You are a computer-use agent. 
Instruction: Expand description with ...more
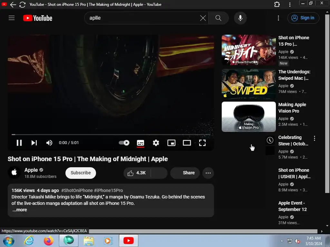click(x=20, y=210)
